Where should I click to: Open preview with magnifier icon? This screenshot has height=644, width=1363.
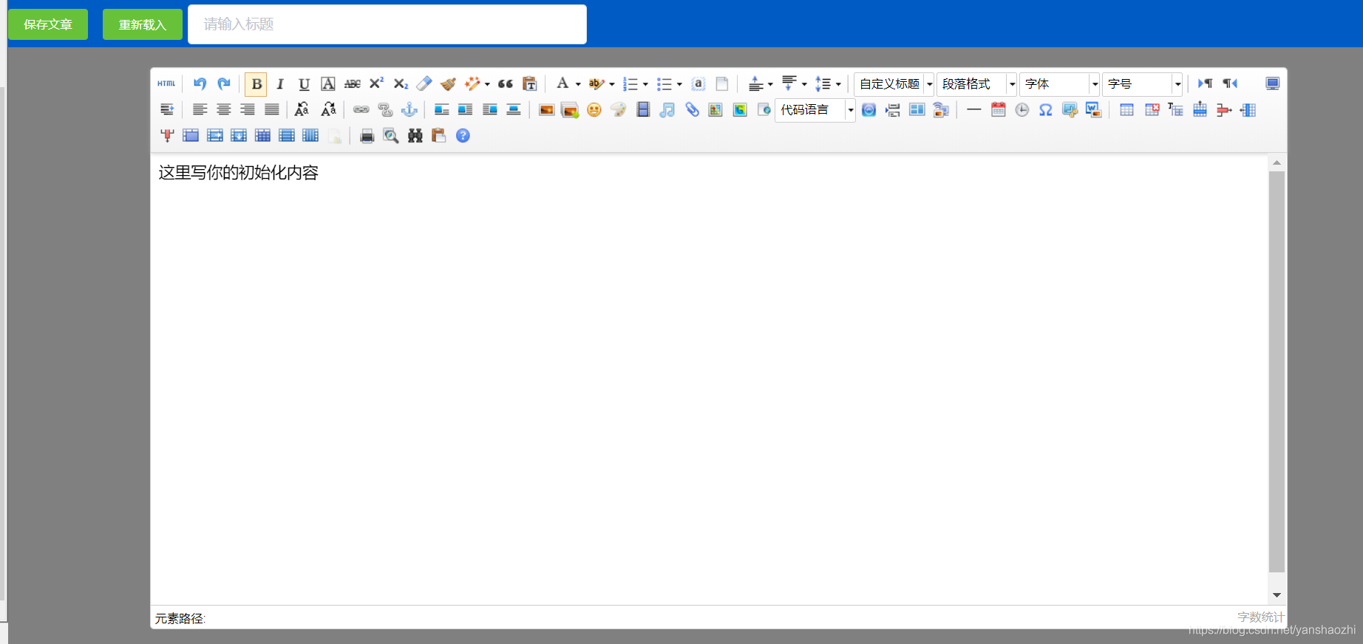(390, 136)
